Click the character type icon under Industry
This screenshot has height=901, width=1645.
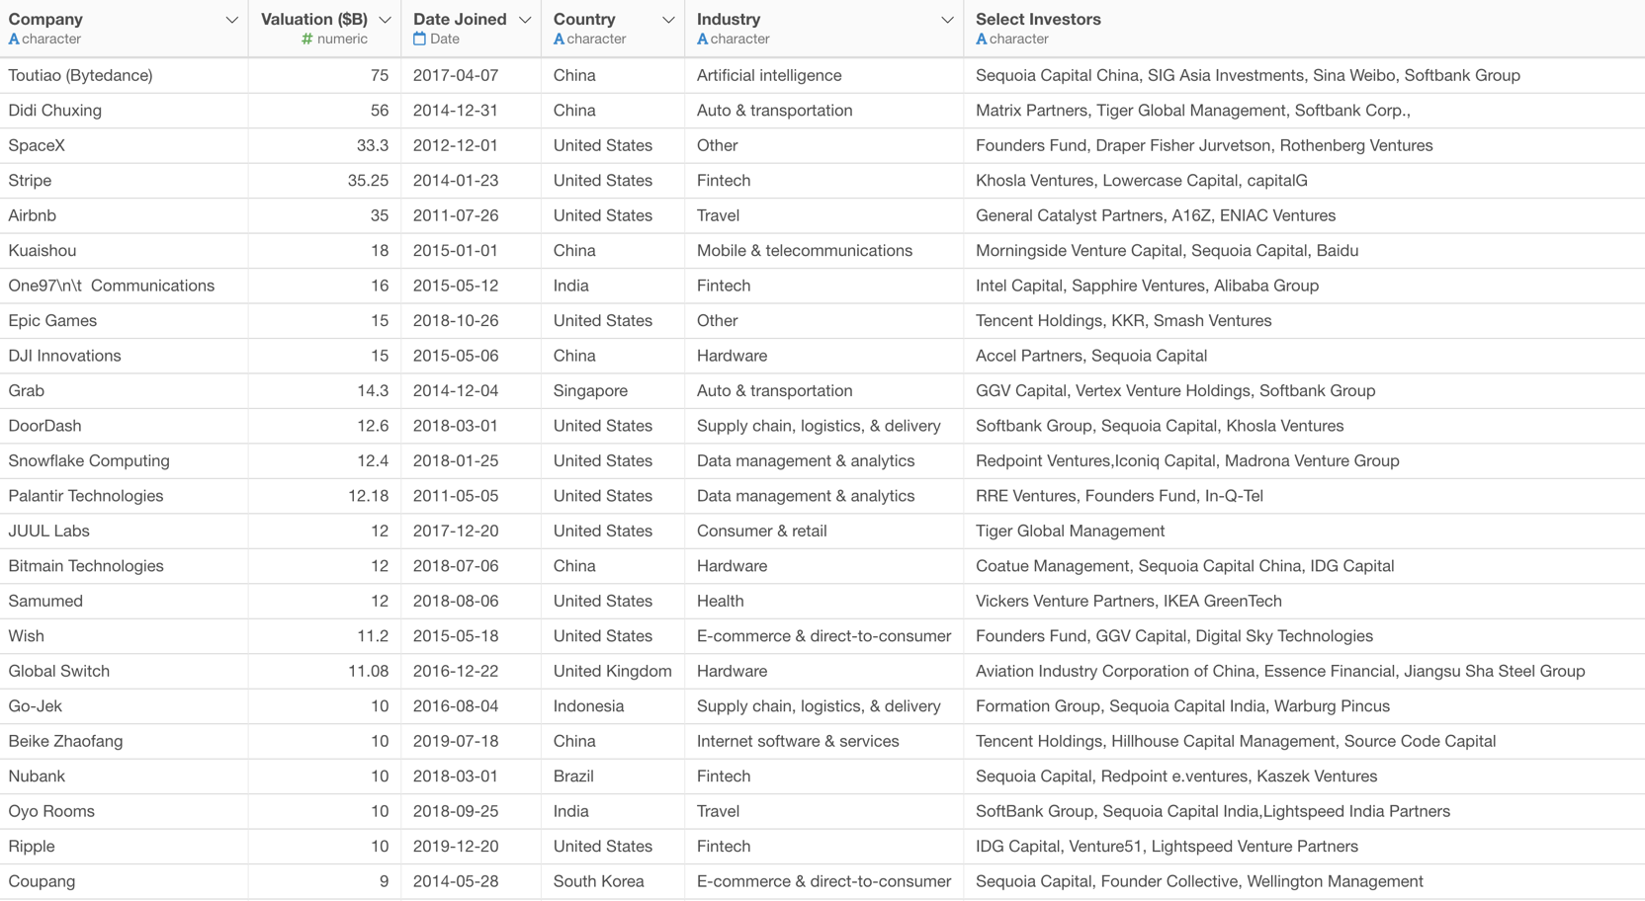702,40
